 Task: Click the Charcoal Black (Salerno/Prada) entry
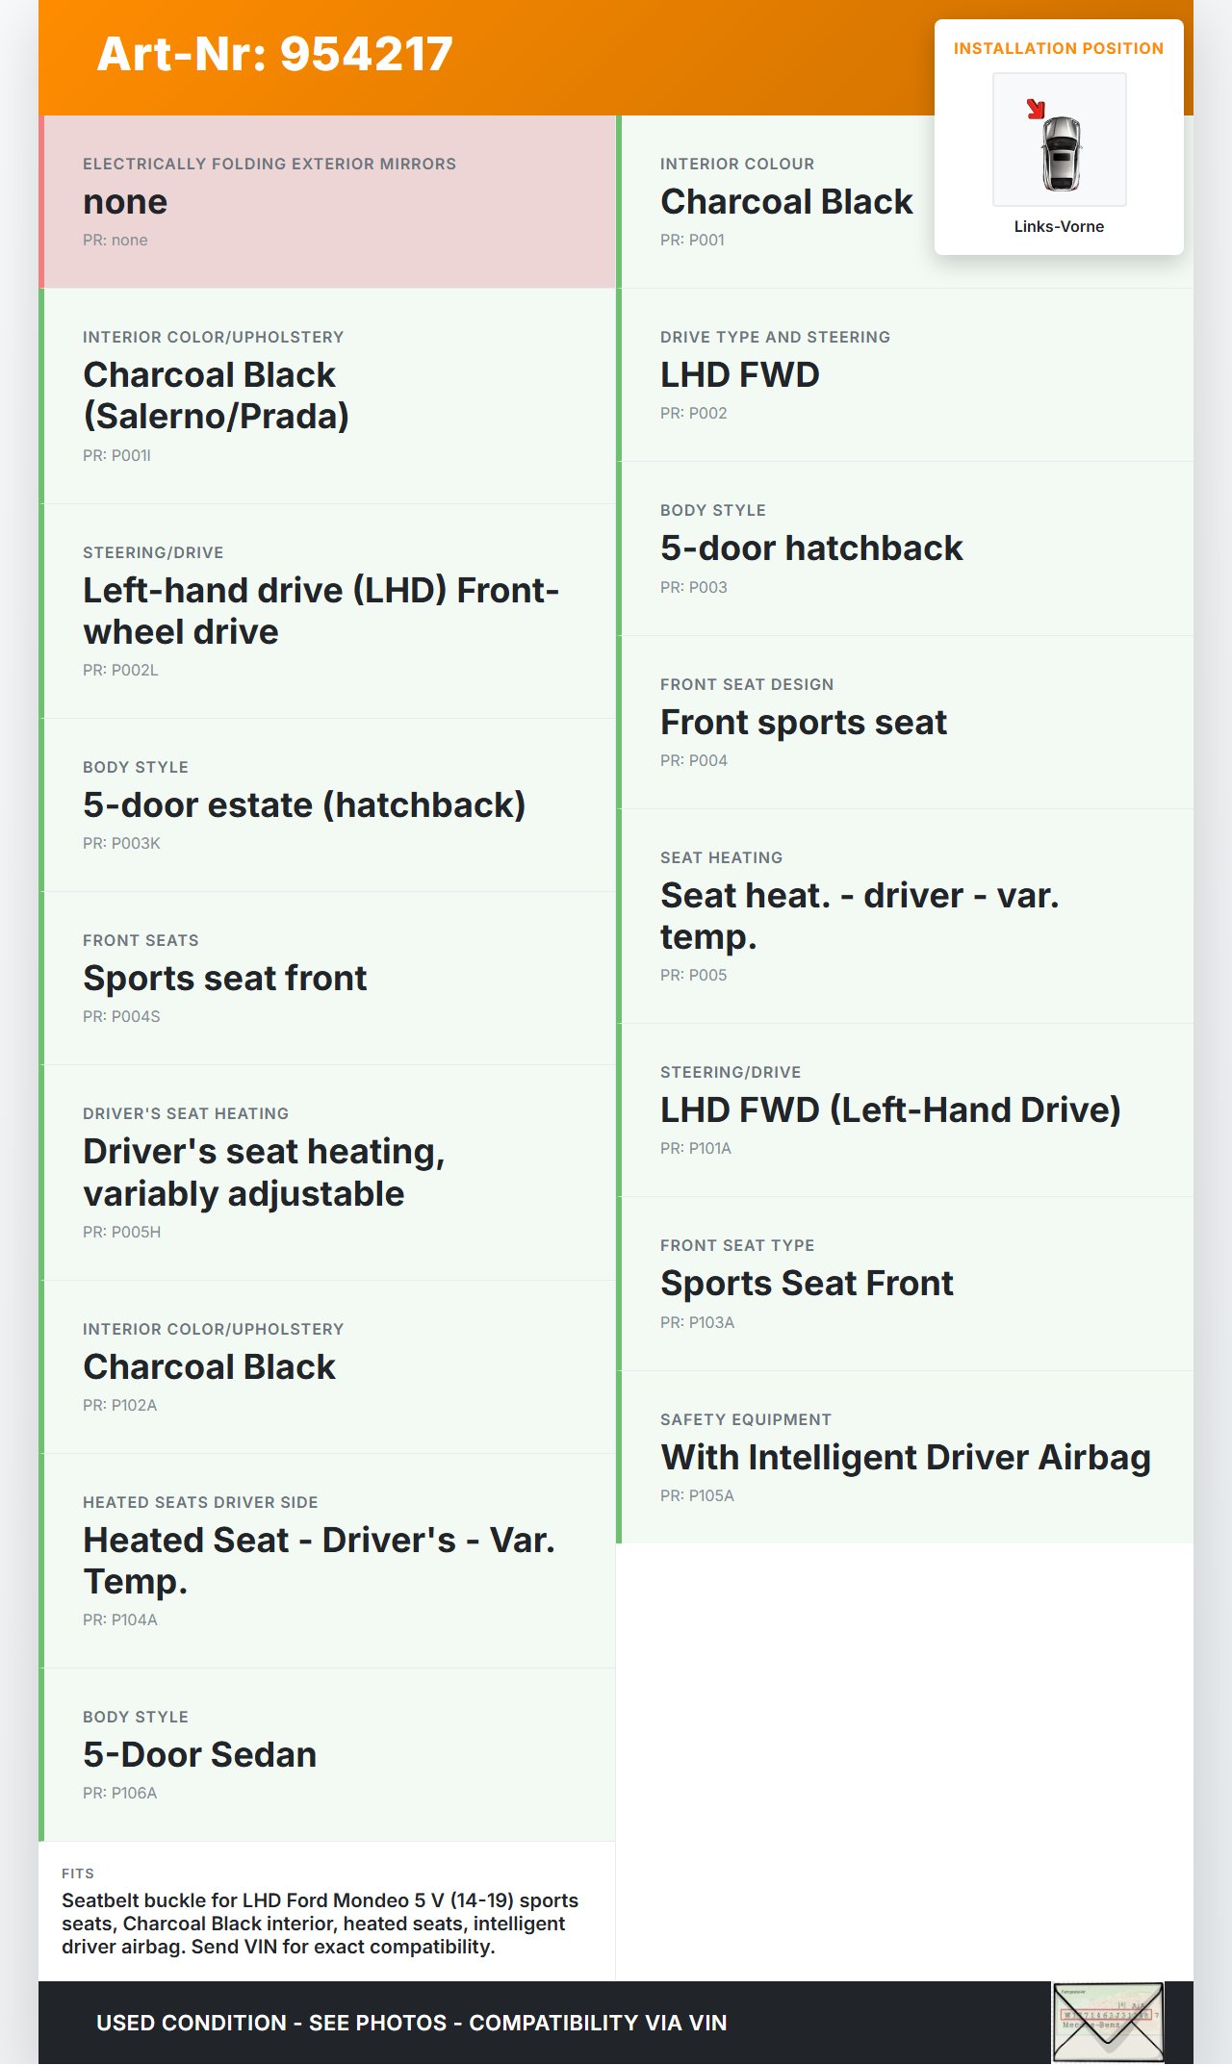[x=216, y=395]
